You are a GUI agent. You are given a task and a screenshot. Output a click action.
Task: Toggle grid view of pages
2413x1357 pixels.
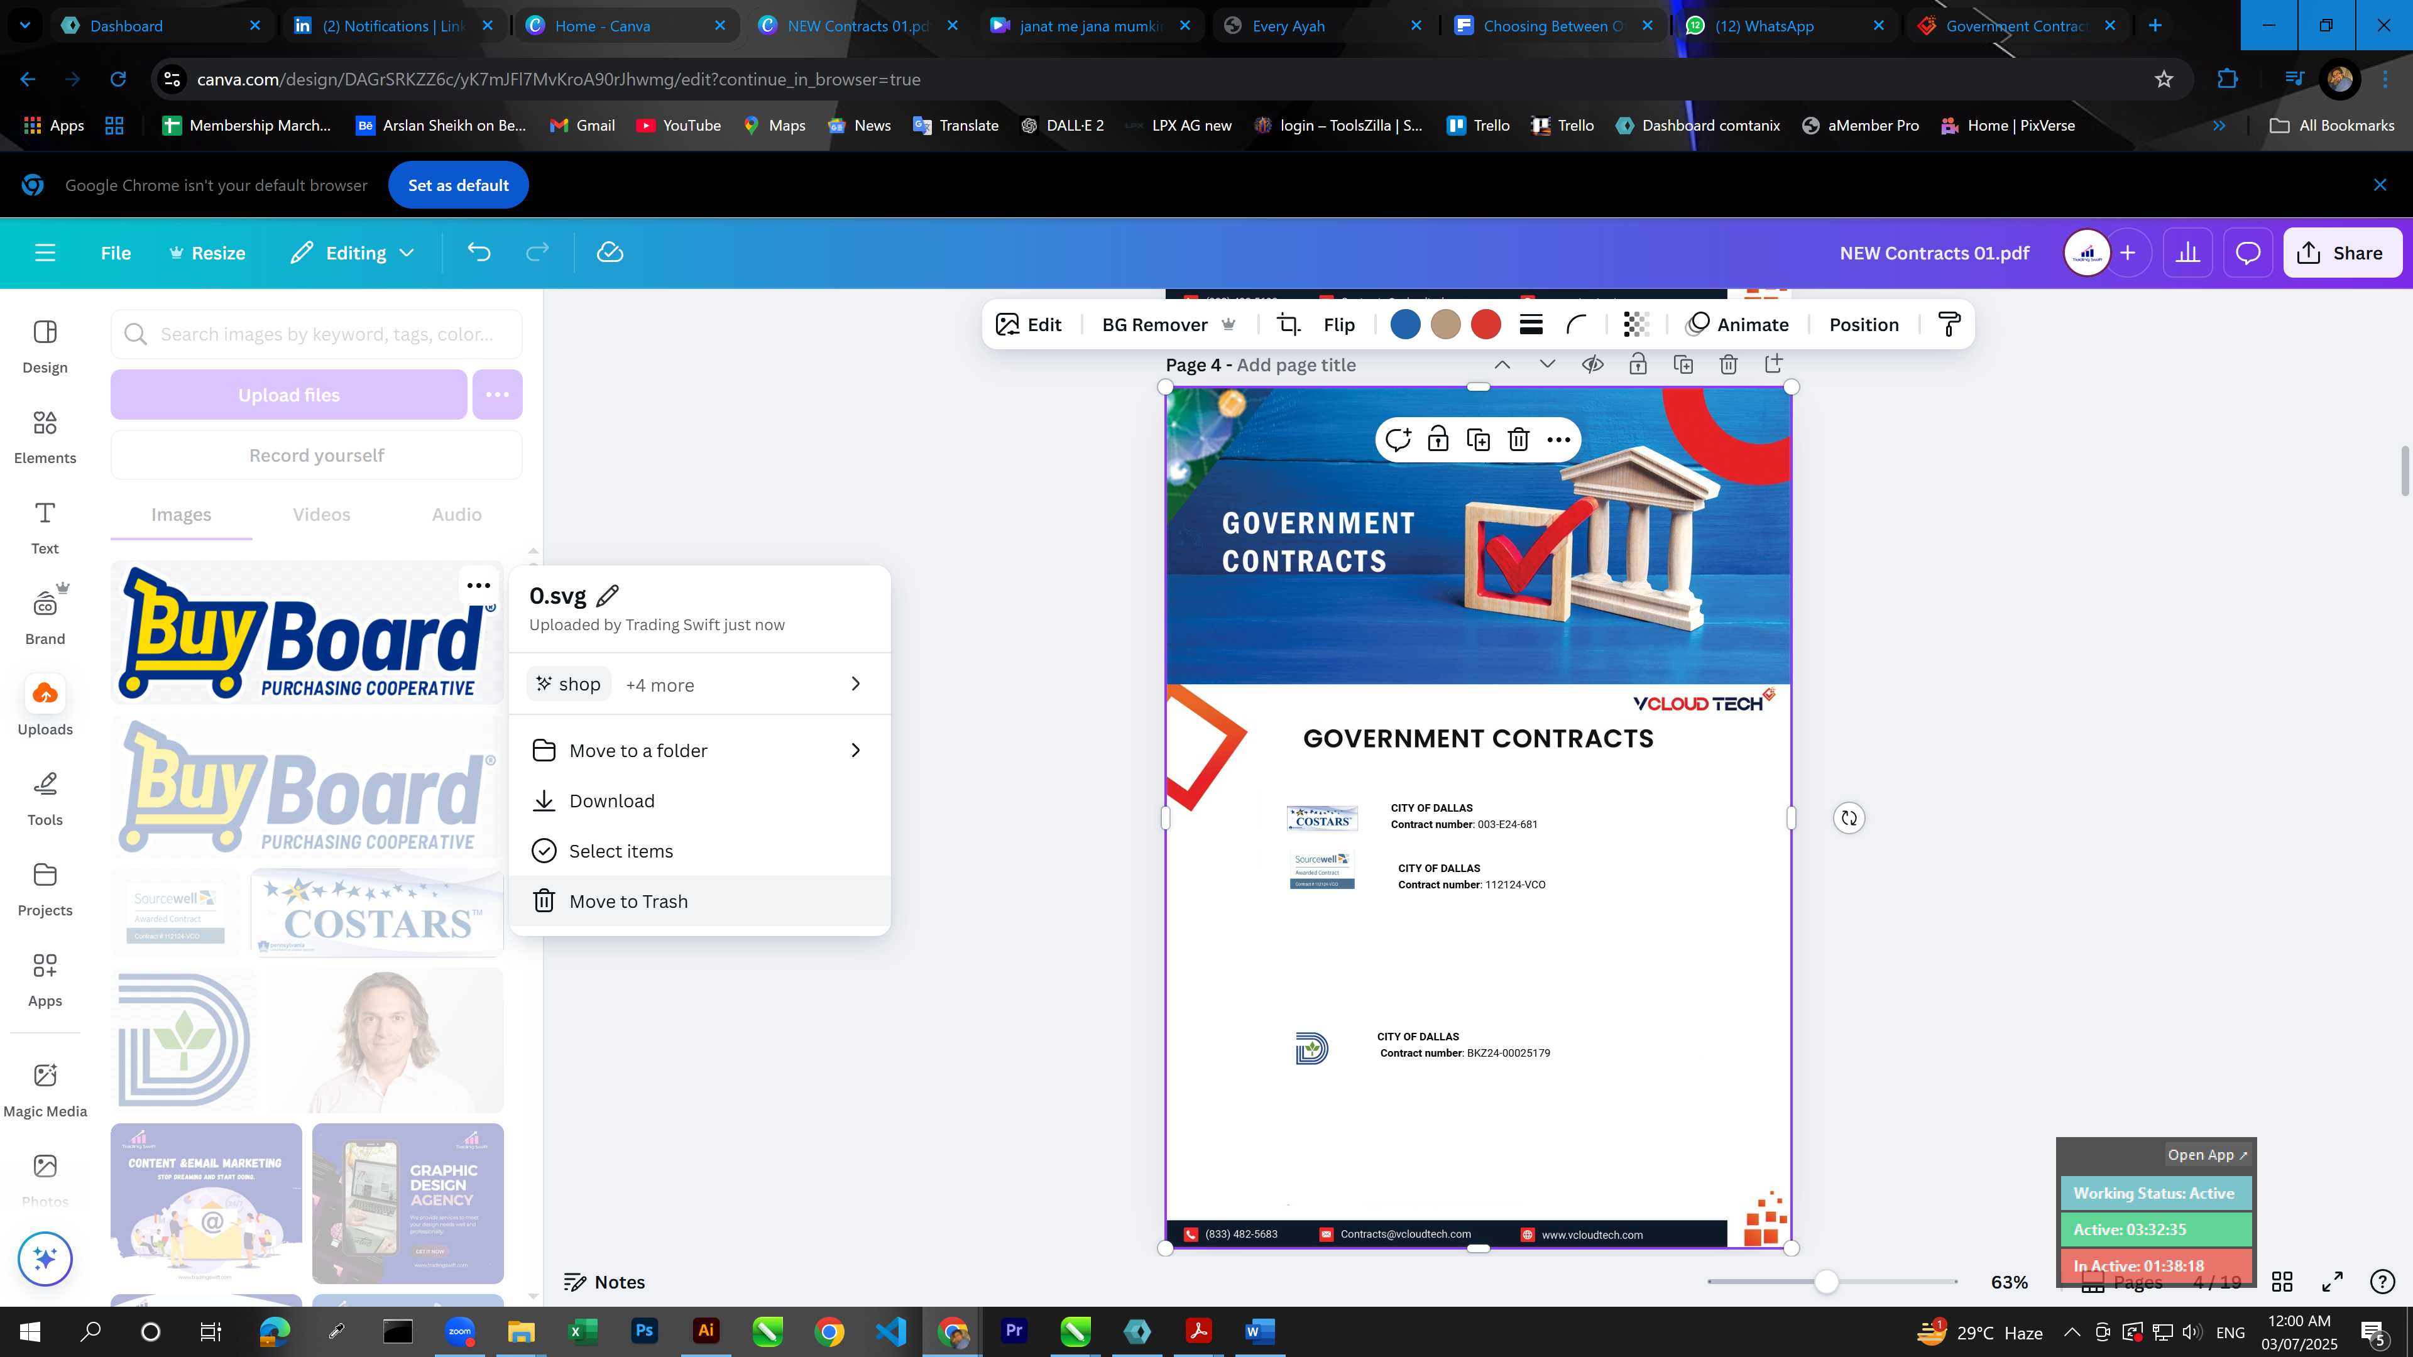[2283, 1281]
